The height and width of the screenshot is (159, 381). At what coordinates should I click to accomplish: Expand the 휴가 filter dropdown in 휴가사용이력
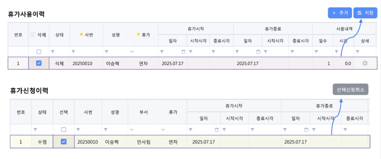tap(132, 52)
